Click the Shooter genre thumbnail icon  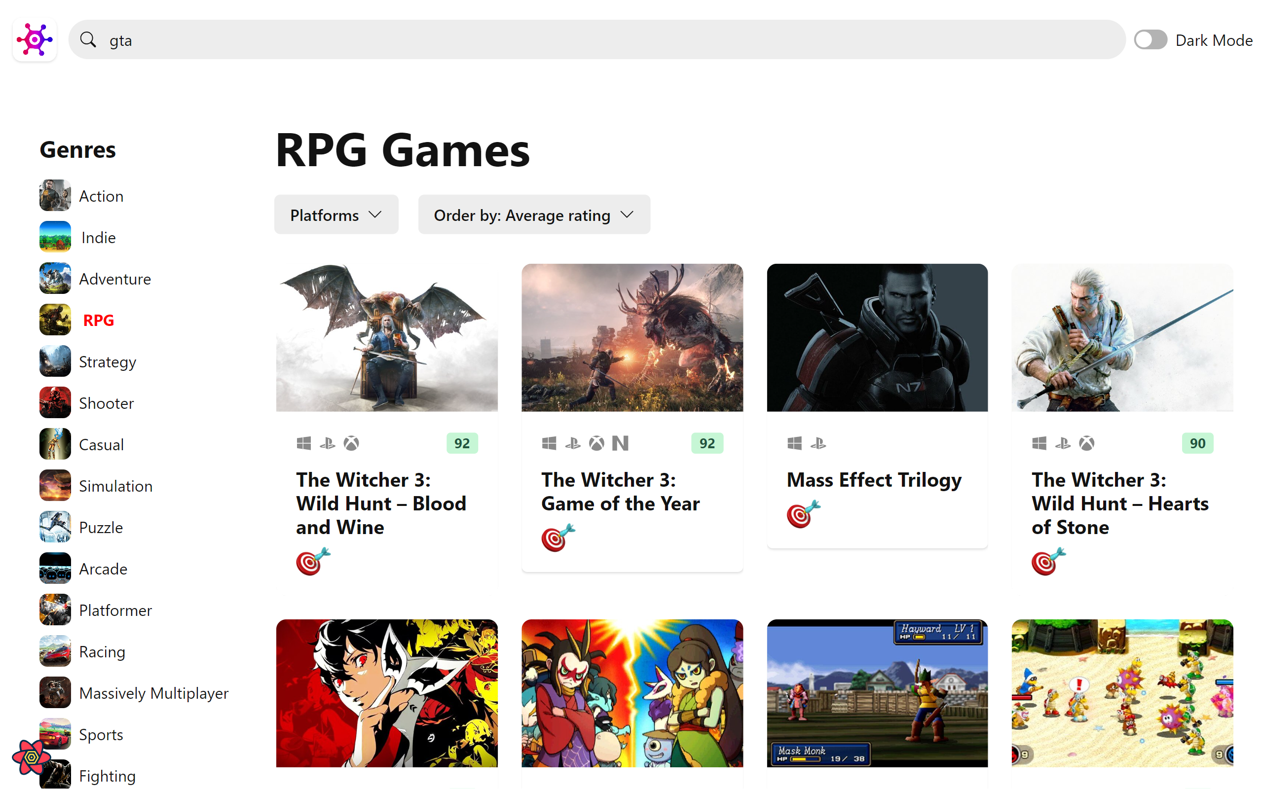[55, 403]
